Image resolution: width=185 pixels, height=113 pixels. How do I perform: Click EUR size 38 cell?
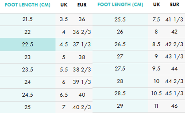(82, 57)
